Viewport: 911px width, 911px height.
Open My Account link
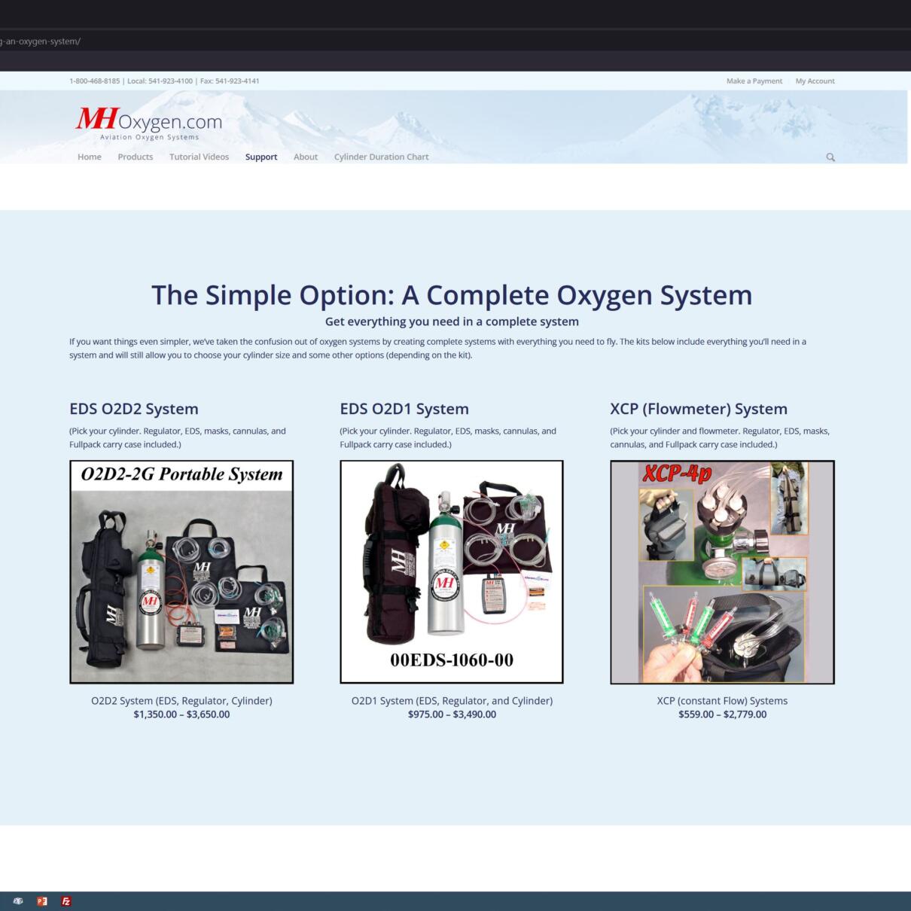pyautogui.click(x=815, y=81)
